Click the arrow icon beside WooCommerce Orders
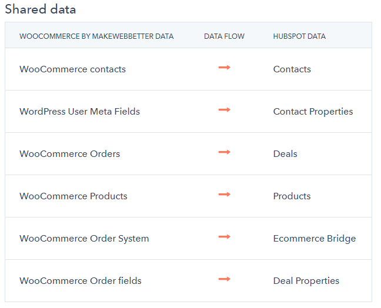381x308 pixels. 224,152
